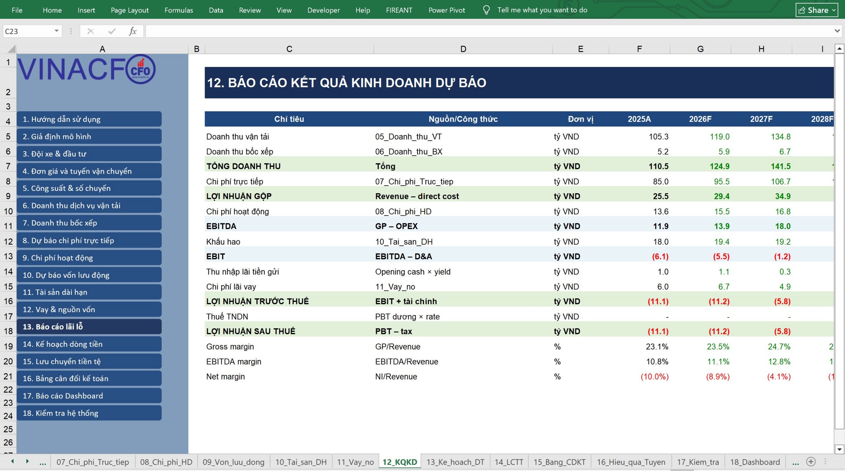Click into the formula bar input
The height and width of the screenshot is (471, 845).
(489, 31)
